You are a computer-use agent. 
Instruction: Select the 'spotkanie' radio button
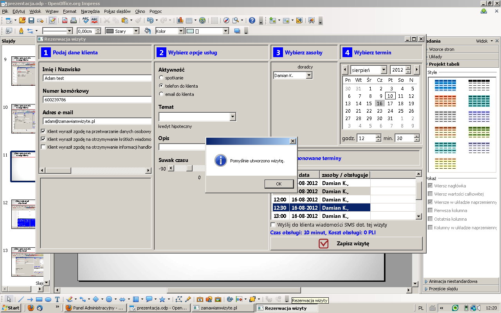161,78
